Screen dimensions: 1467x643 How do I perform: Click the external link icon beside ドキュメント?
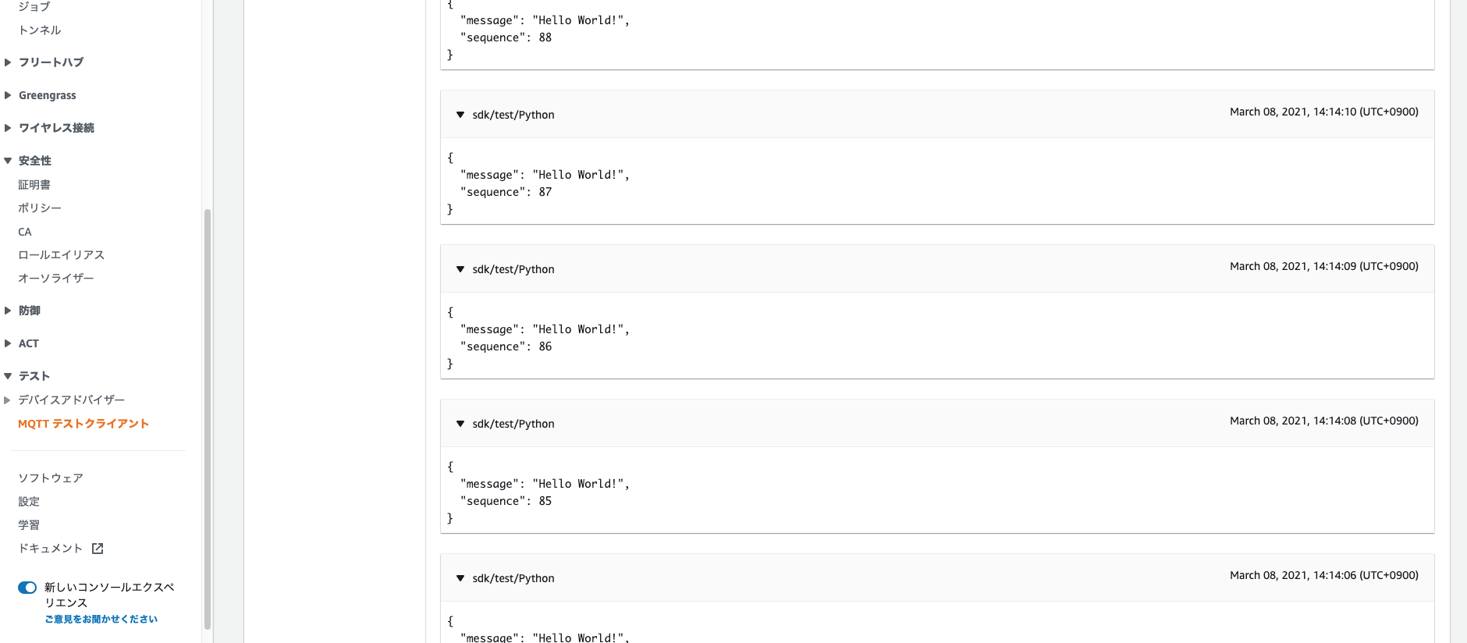98,549
